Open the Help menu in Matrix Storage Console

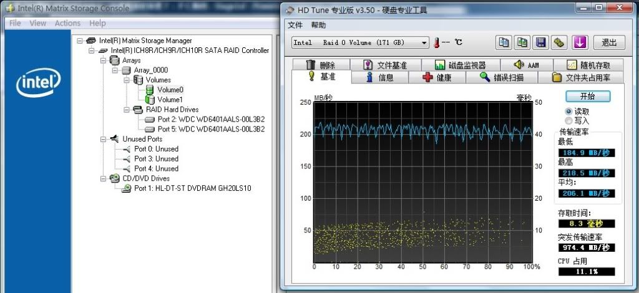point(97,23)
